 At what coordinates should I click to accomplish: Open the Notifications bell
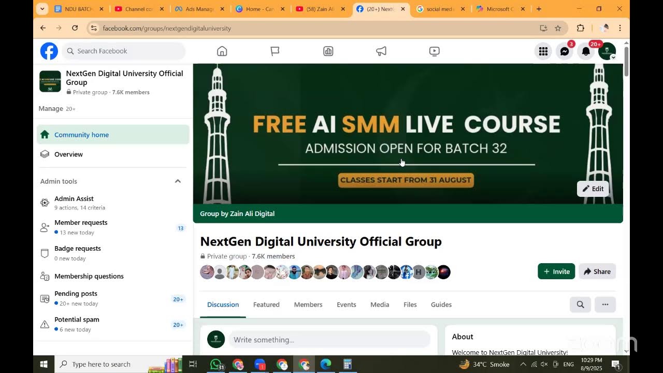(x=586, y=51)
